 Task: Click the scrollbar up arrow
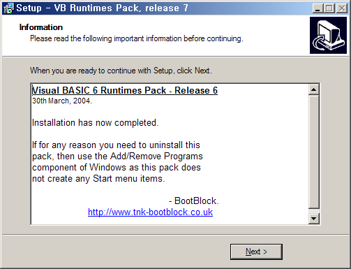313,89
